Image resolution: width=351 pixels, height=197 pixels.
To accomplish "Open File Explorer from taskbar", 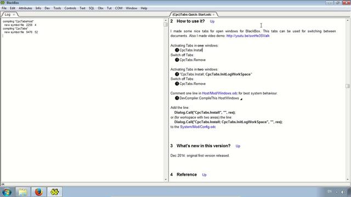I will (23, 192).
